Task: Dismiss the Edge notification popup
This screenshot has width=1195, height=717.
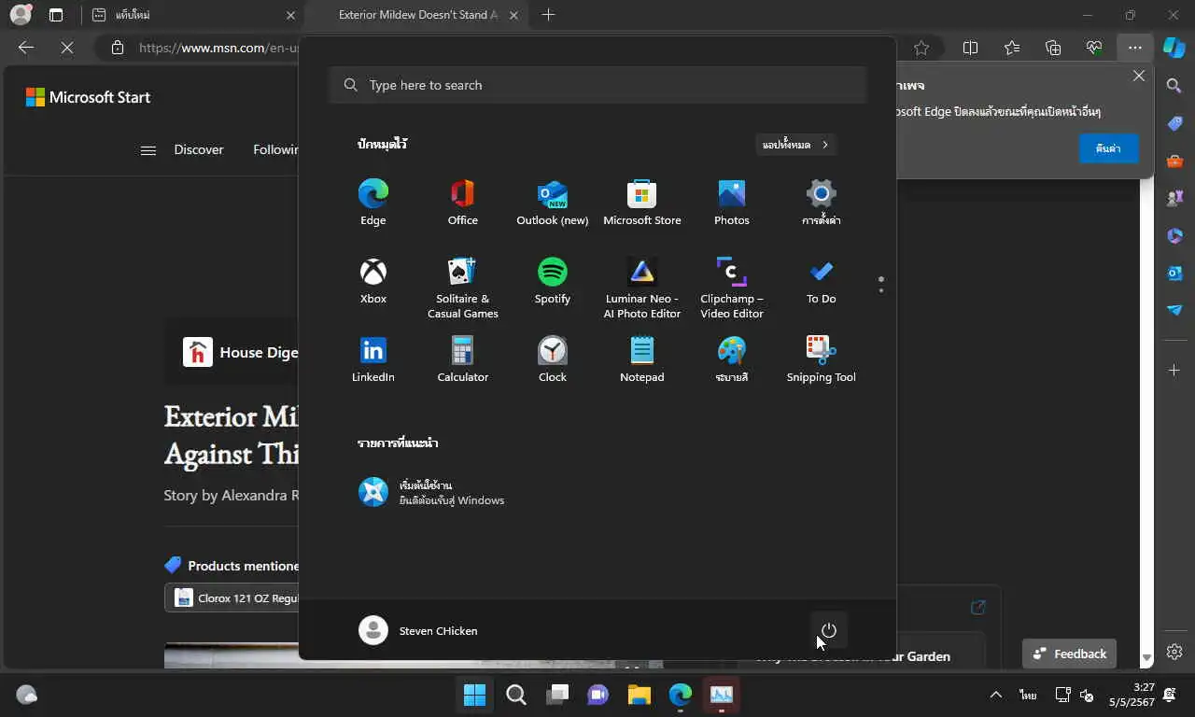Action: (1138, 77)
